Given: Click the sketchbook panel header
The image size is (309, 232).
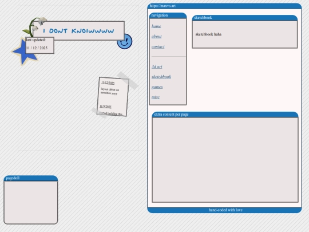Looking at the screenshot, I should (x=245, y=18).
